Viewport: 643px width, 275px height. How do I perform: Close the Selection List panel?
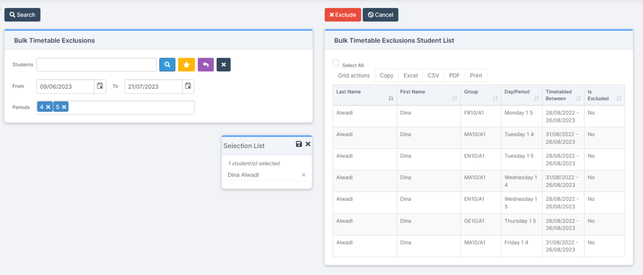308,144
